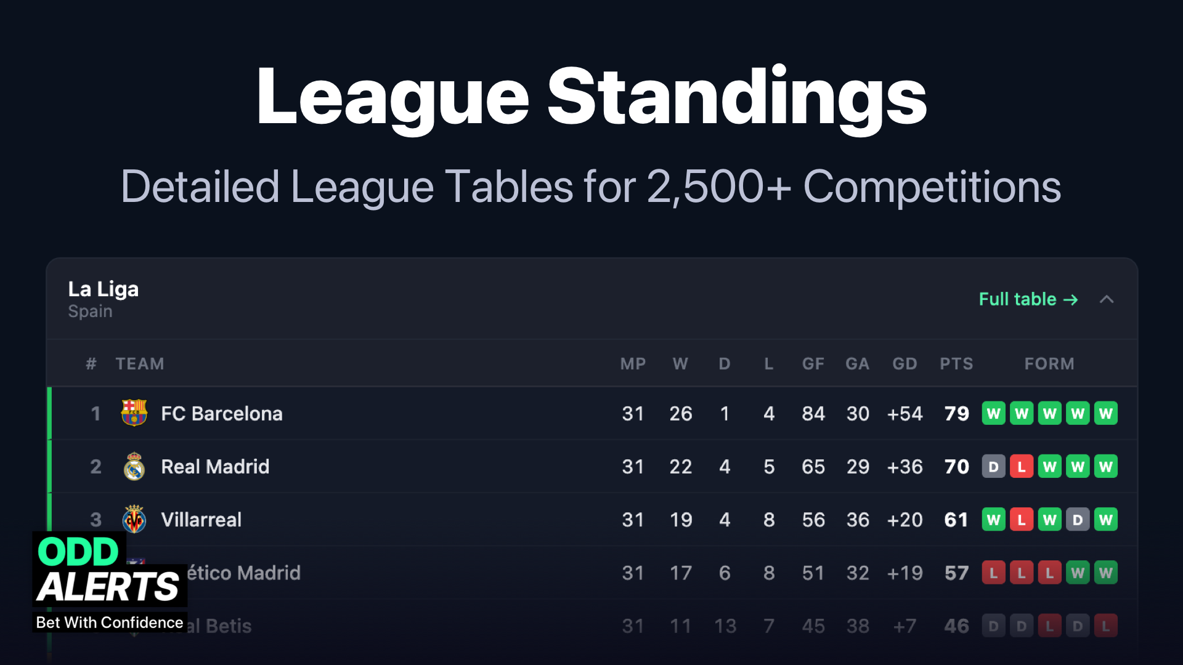Click Barcelona's 79 points value
The height and width of the screenshot is (665, 1183).
(956, 414)
